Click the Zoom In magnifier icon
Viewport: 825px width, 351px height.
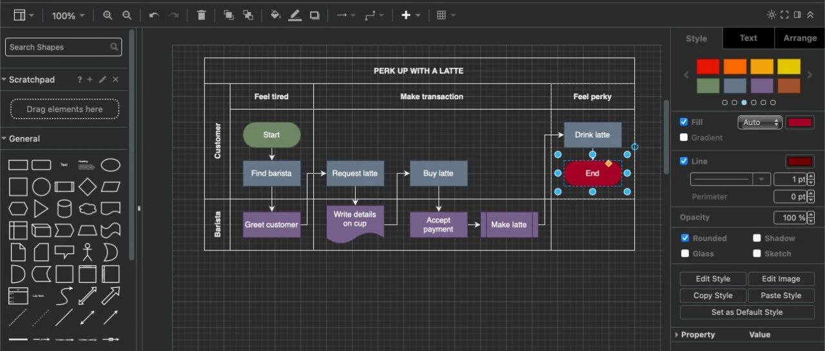[x=108, y=15]
